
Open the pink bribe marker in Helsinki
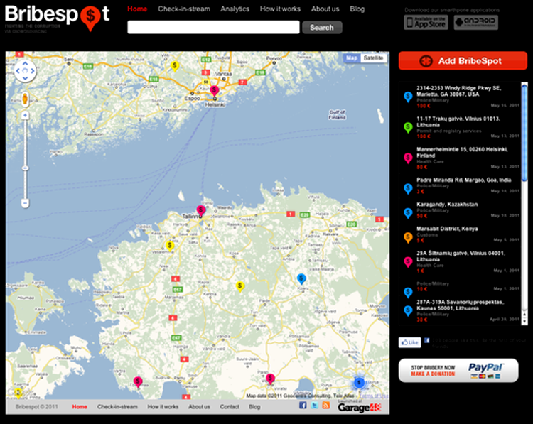click(214, 92)
